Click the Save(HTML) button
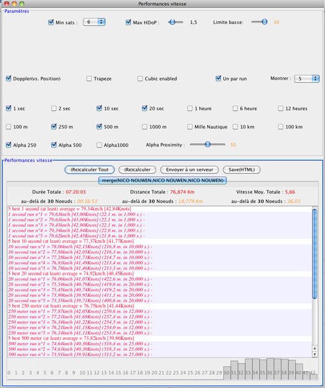Viewport: 325px width, 388px height. [242, 170]
